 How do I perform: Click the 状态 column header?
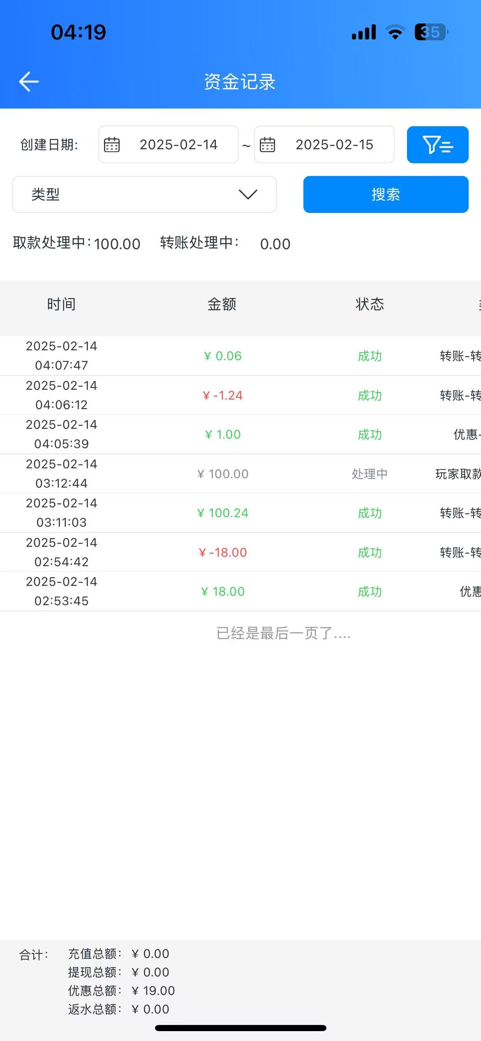pos(370,304)
